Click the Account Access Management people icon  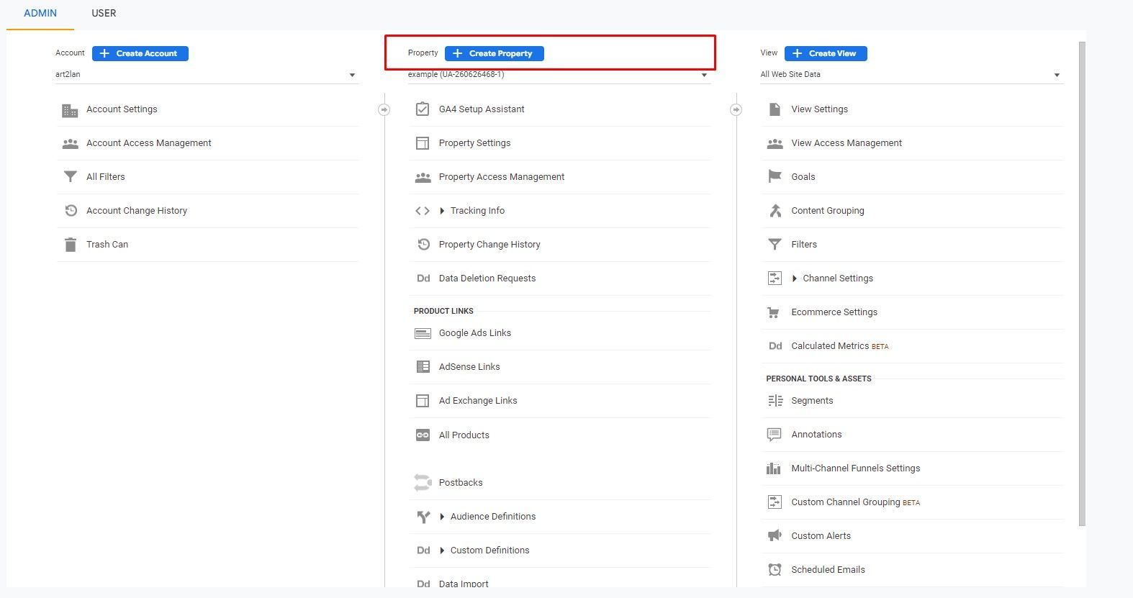70,143
